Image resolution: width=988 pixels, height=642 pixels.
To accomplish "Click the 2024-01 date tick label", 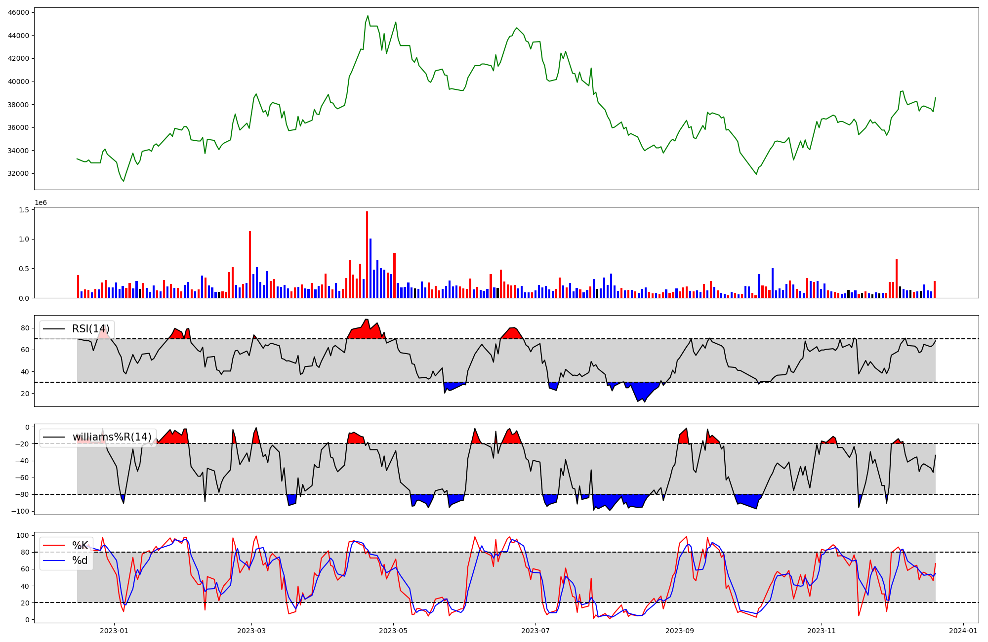I will pos(963,631).
